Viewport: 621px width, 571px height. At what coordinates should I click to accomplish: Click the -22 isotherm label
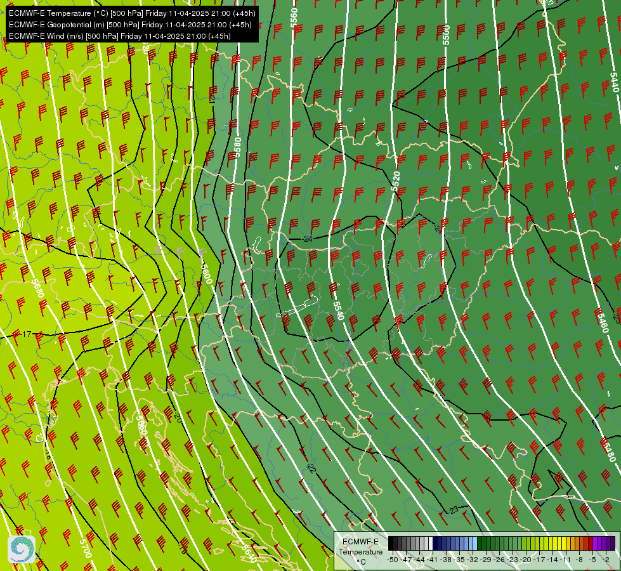tap(311, 468)
